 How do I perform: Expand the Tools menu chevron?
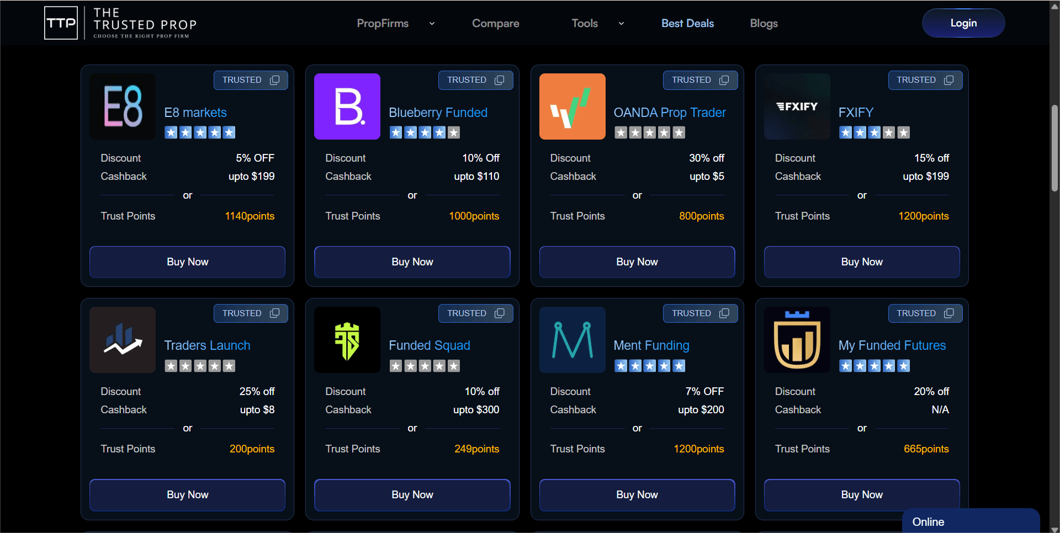click(621, 24)
